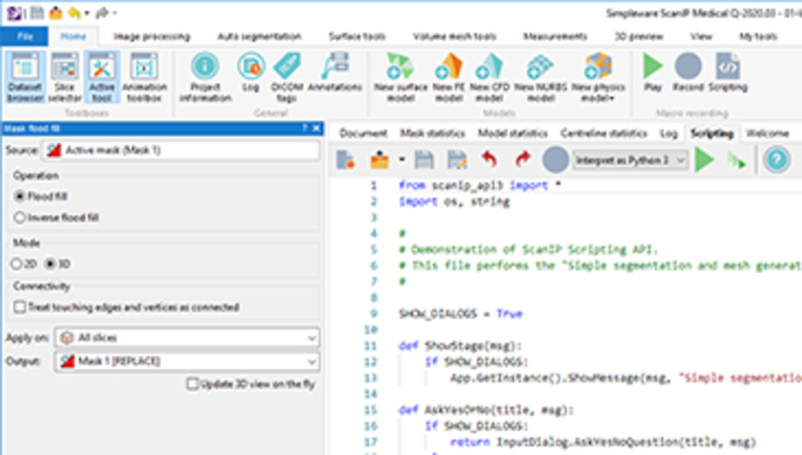Run script with green play arrow
Image resolution: width=802 pixels, height=455 pixels.
(x=704, y=160)
